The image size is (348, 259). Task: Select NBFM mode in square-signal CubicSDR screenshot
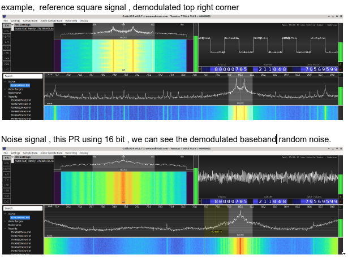coord(7,37)
